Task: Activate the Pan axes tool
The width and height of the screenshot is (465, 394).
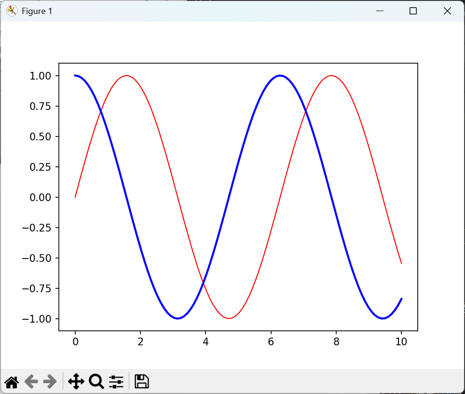Action: click(x=76, y=382)
